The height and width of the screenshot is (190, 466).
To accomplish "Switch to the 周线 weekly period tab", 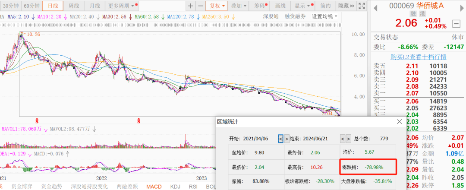I will click(74, 6).
